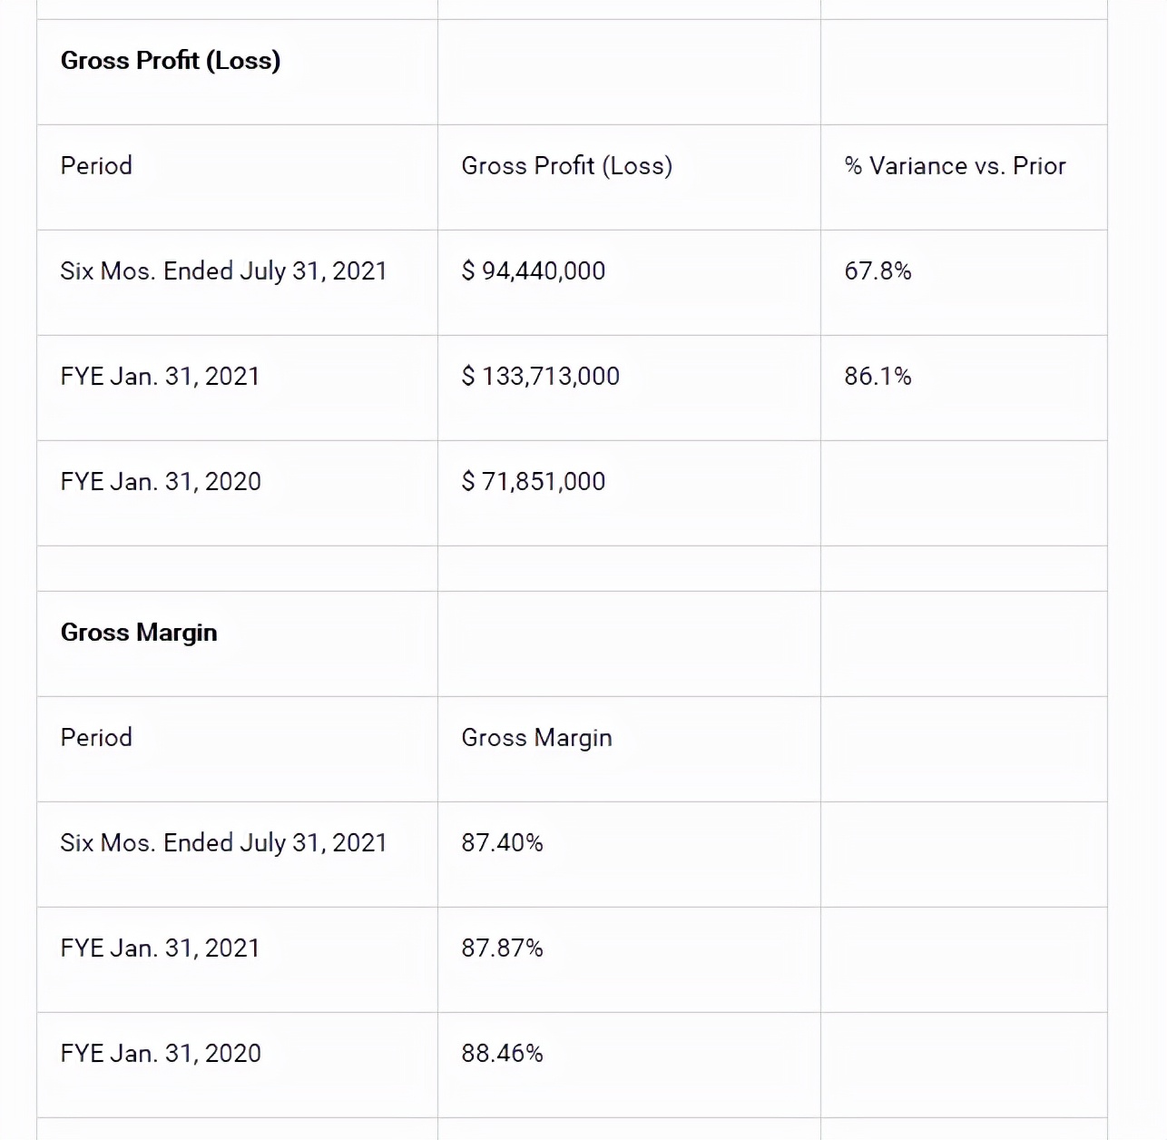The height and width of the screenshot is (1140, 1167).
Task: Select Six Mos. Ended July 31, 2021 beside $94,440,000
Action: (223, 271)
